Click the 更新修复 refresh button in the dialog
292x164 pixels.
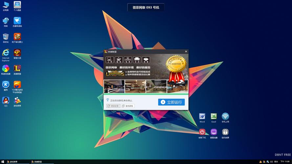point(113,106)
